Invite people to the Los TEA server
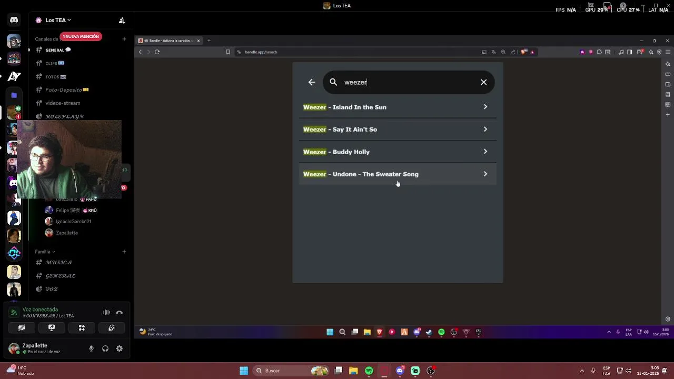 pyautogui.click(x=122, y=21)
